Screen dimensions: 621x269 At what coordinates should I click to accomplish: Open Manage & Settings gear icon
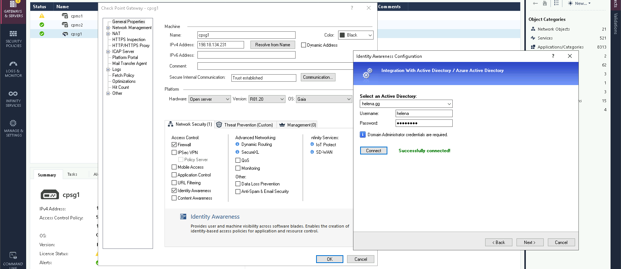pyautogui.click(x=13, y=123)
